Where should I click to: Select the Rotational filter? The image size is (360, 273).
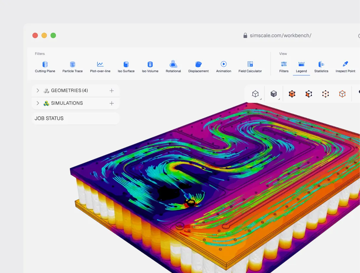tap(174, 67)
